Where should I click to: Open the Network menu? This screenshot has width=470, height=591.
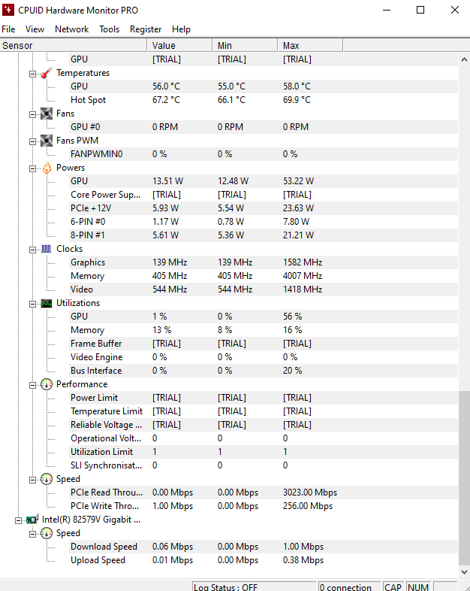click(71, 29)
